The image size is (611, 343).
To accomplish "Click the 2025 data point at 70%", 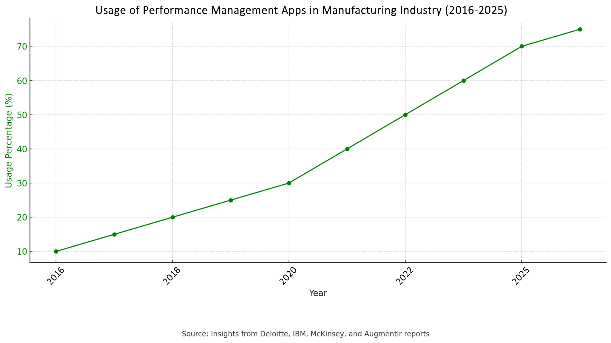I will tap(521, 46).
